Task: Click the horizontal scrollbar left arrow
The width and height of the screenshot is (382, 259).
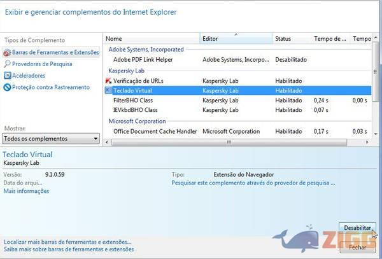Action: coord(106,142)
